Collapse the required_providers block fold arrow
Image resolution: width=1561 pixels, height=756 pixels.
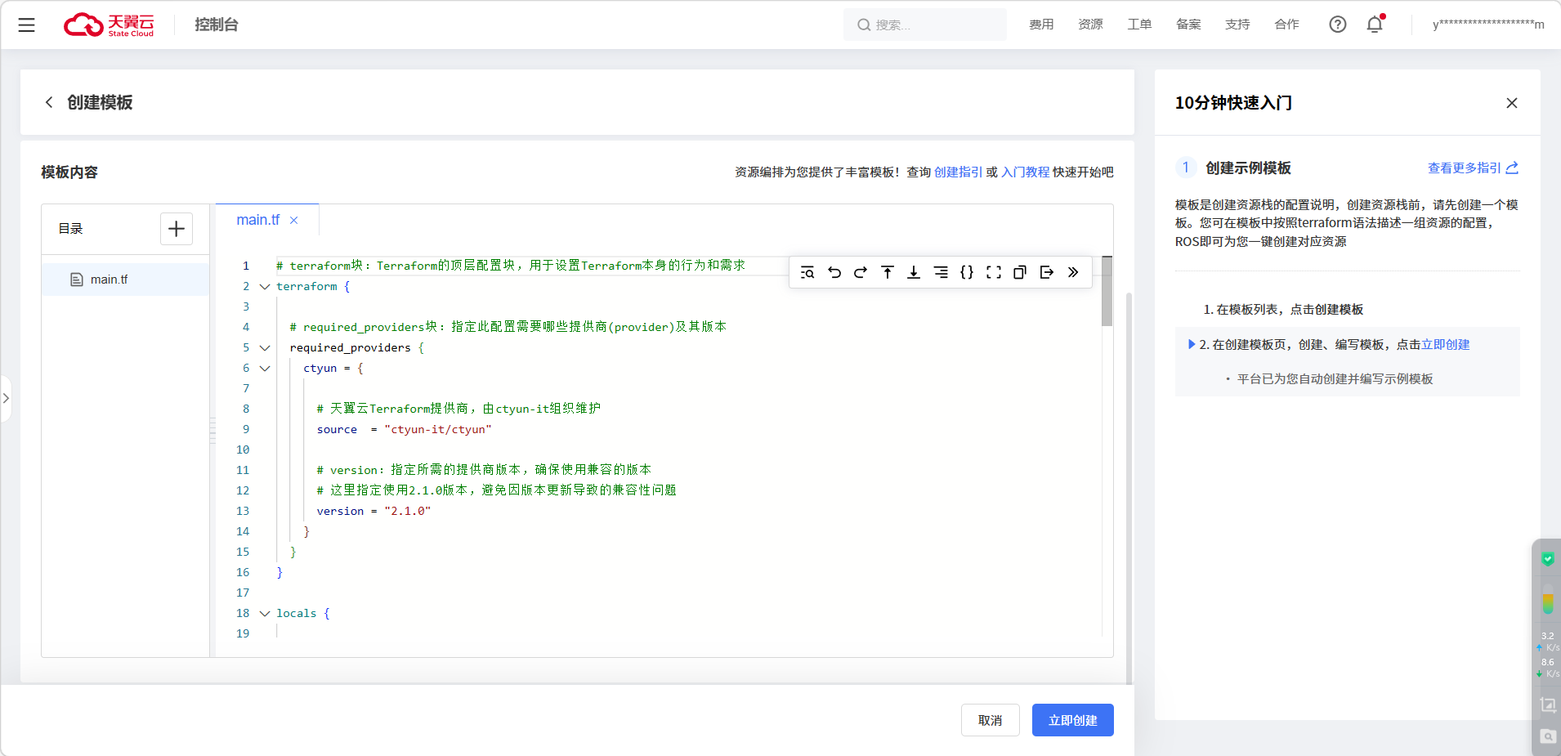(x=265, y=348)
